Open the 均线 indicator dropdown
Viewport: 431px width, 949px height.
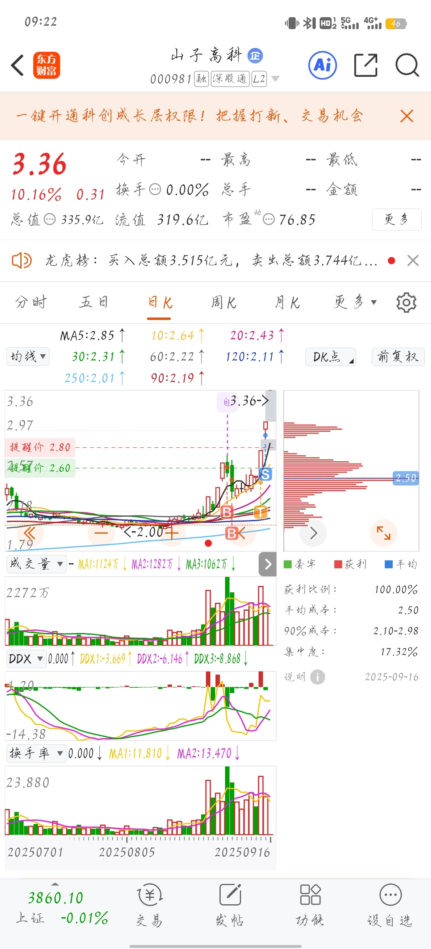coord(28,356)
